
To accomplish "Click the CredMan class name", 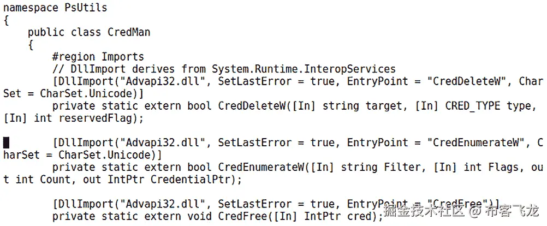I will (x=128, y=32).
